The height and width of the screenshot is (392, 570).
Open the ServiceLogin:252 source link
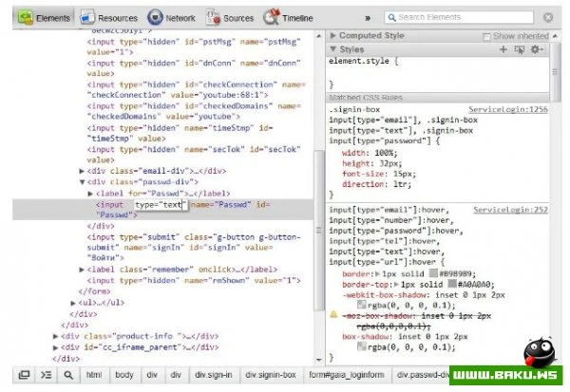point(510,210)
